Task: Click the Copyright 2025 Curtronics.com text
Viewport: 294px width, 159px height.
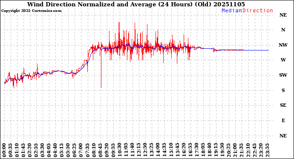Action: tap(31, 11)
